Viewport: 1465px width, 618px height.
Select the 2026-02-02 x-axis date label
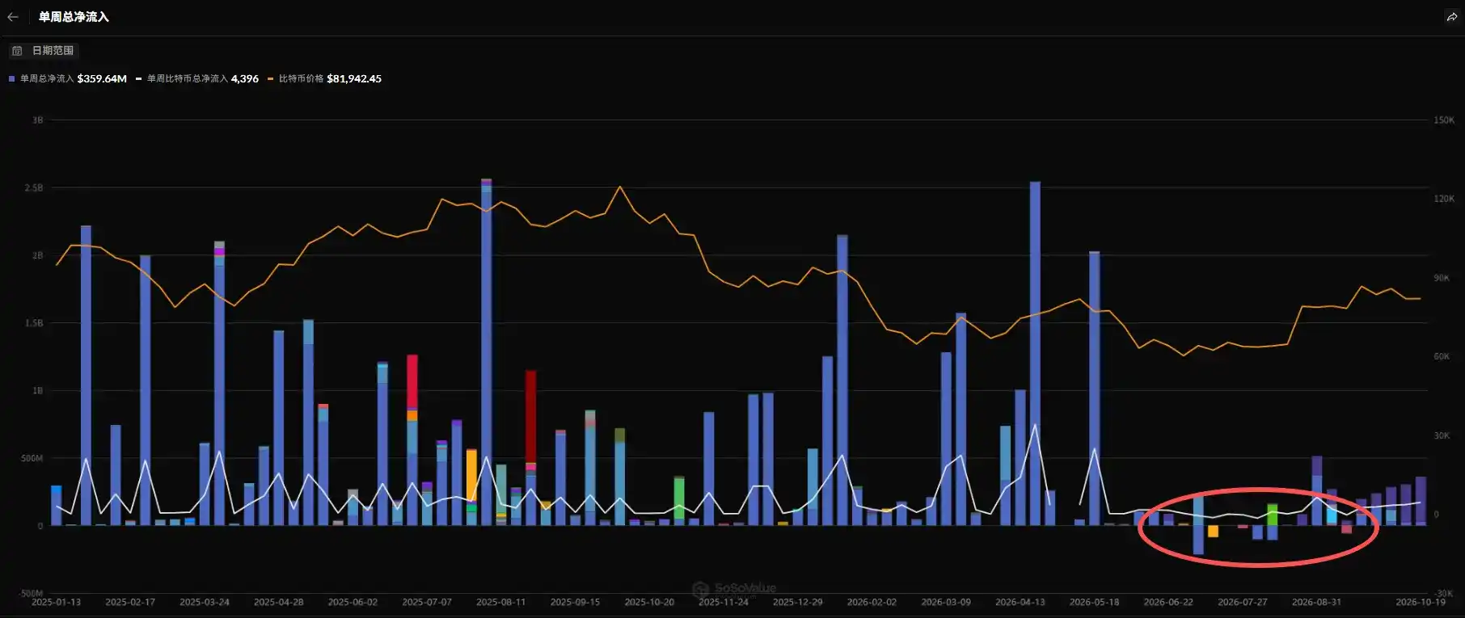click(x=872, y=603)
